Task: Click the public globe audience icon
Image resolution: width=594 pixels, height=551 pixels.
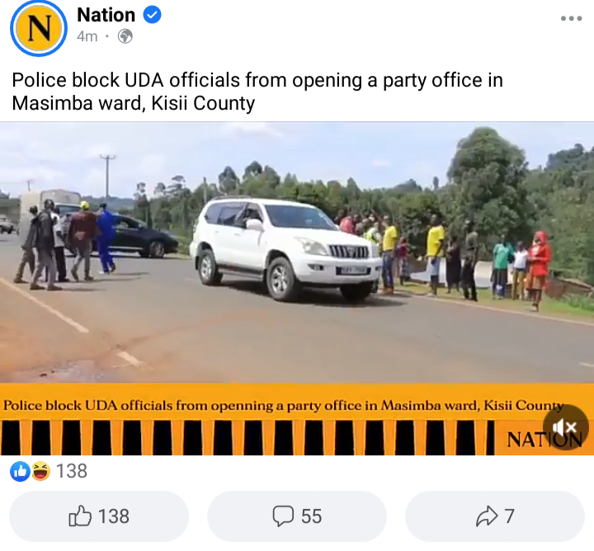Action: [x=125, y=36]
